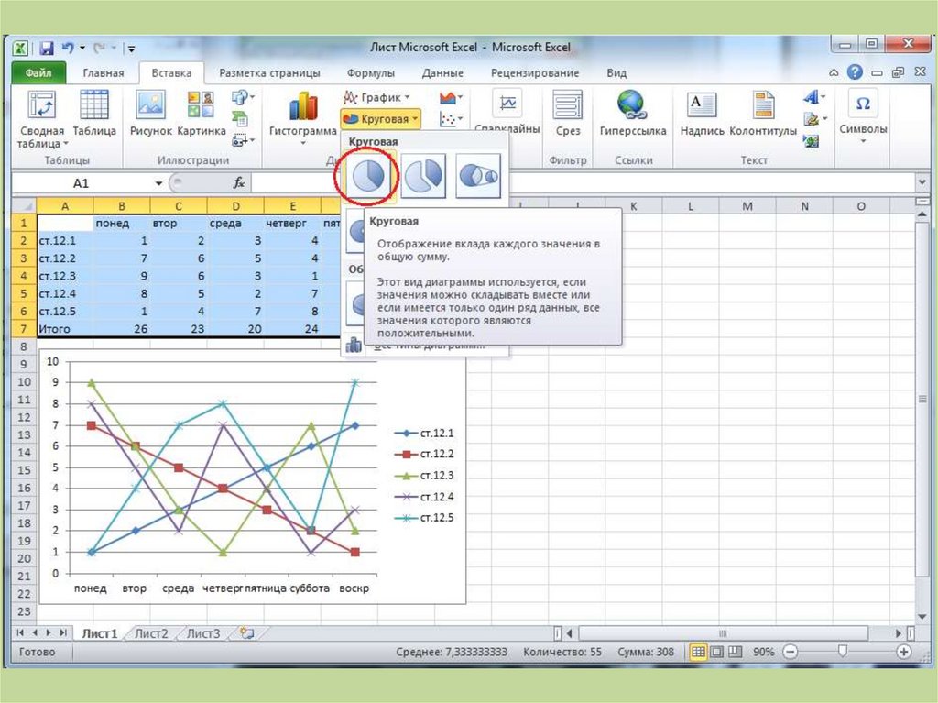Choose the basic pie chart thumbnail
This screenshot has height=703, width=938.
click(367, 176)
